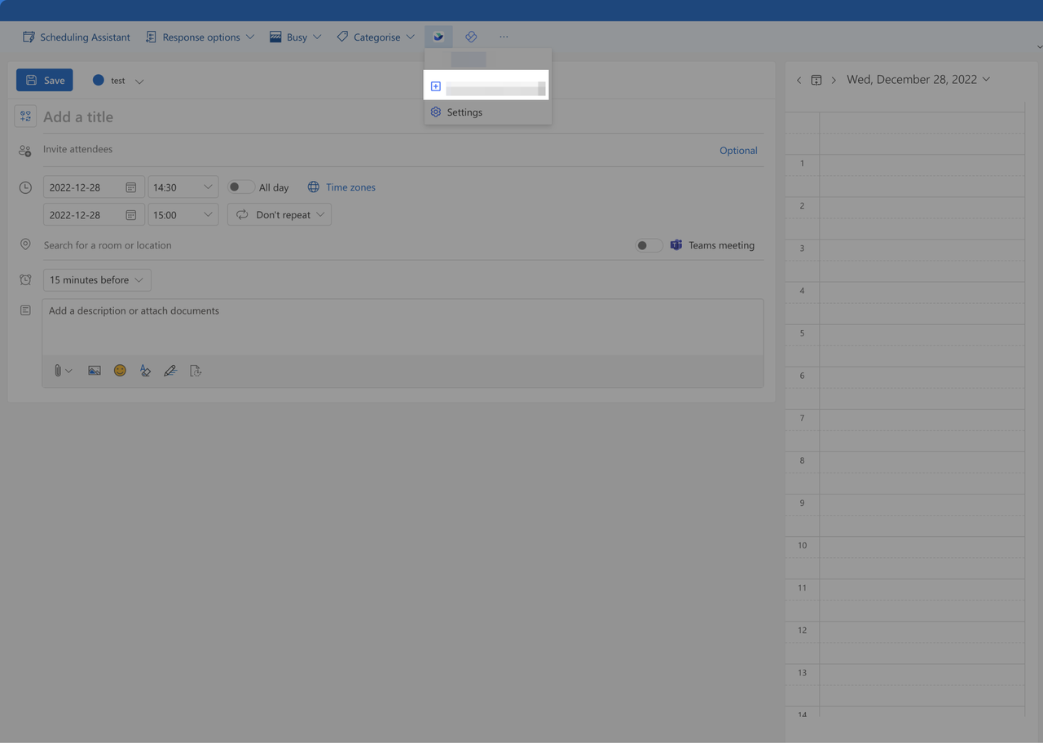Expand the 15 minutes before reminder dropdown
The image size is (1043, 743).
coord(97,280)
